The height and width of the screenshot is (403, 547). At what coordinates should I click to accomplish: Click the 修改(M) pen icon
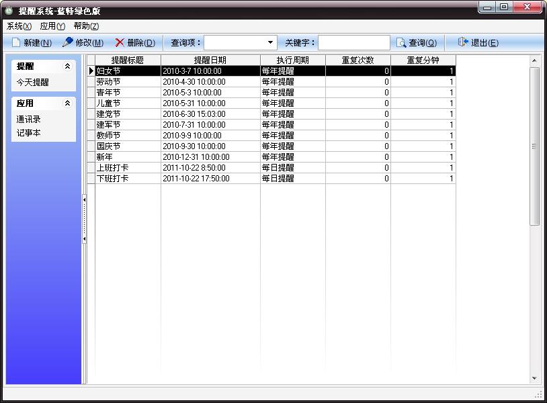coord(67,42)
